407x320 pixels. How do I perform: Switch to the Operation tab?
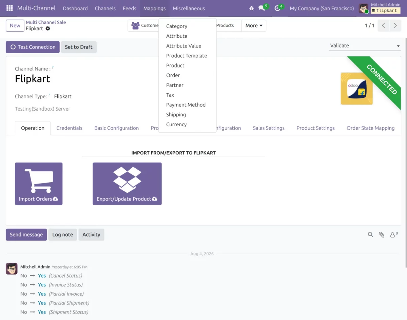(x=33, y=128)
